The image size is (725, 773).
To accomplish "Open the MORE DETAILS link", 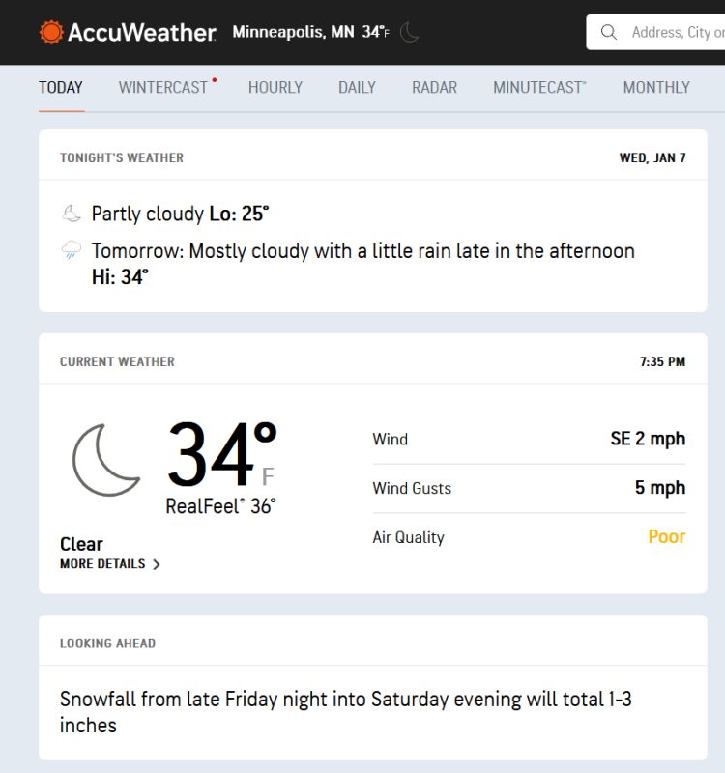I will (101, 564).
